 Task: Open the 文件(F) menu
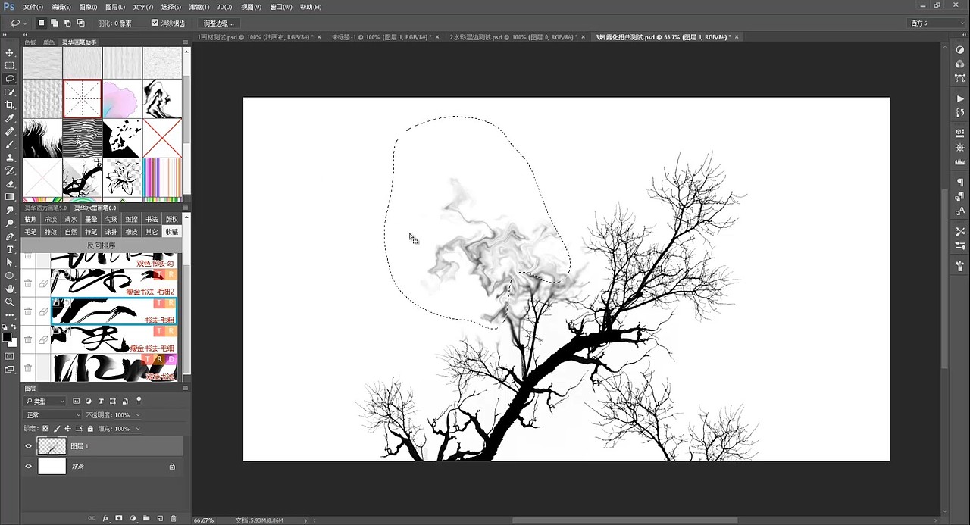(x=34, y=7)
